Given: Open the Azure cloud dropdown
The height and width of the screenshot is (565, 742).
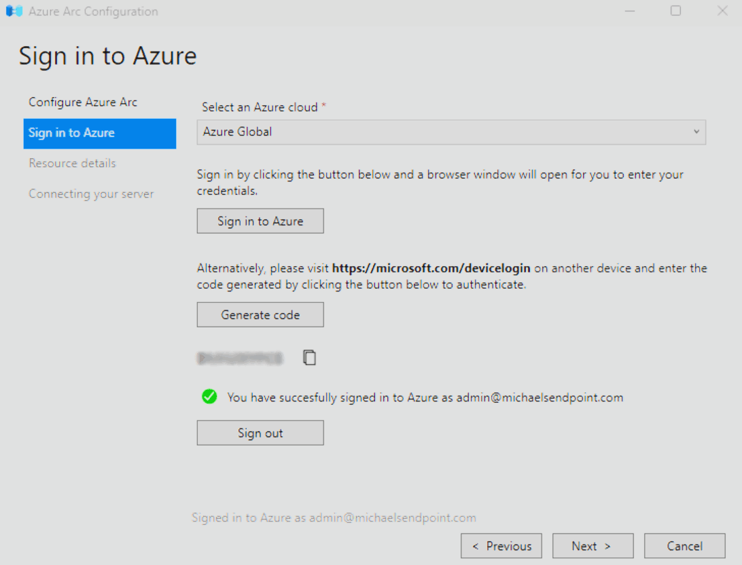Looking at the screenshot, I should point(451,132).
